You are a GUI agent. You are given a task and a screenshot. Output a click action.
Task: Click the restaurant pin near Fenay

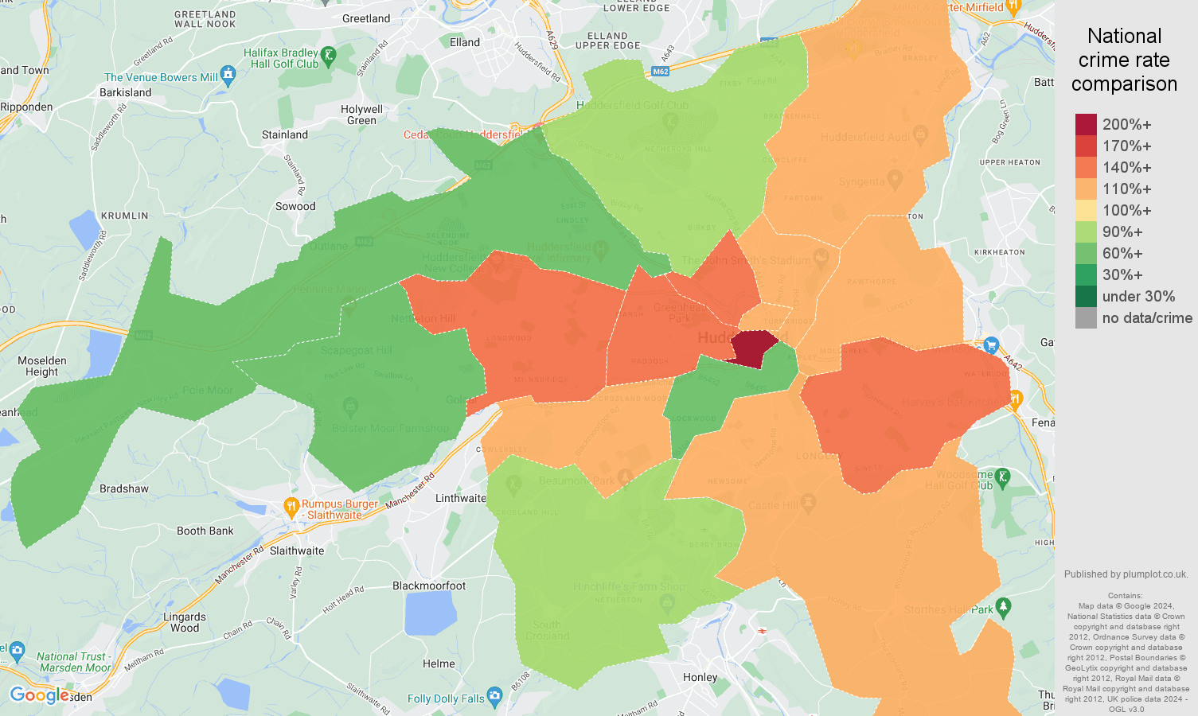[x=1015, y=400]
